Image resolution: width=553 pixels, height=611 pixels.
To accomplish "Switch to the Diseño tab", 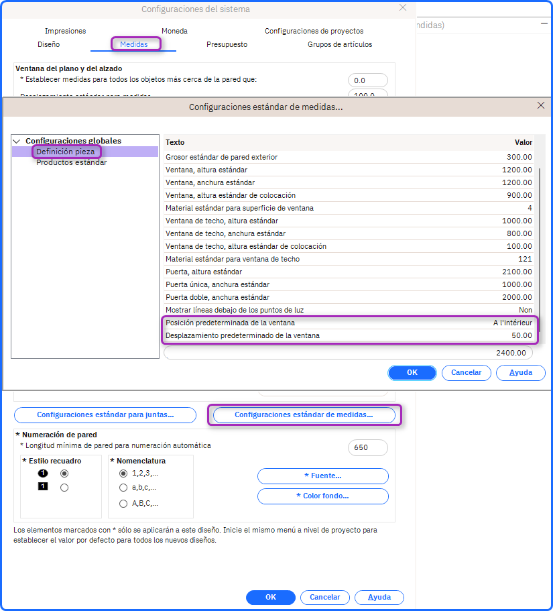I will click(49, 44).
